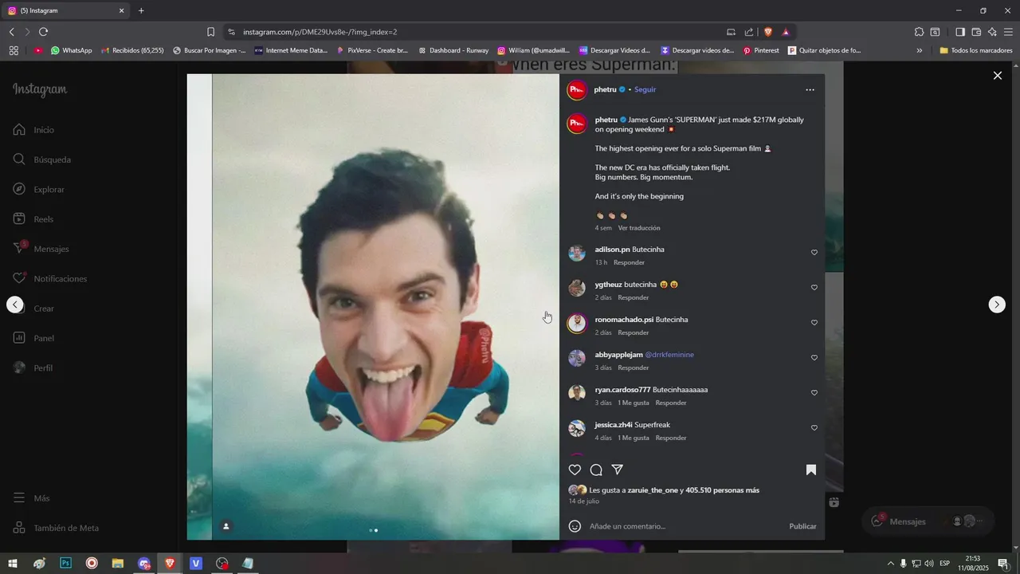
Task: Open the Pinterest bookmark
Action: pos(761,50)
